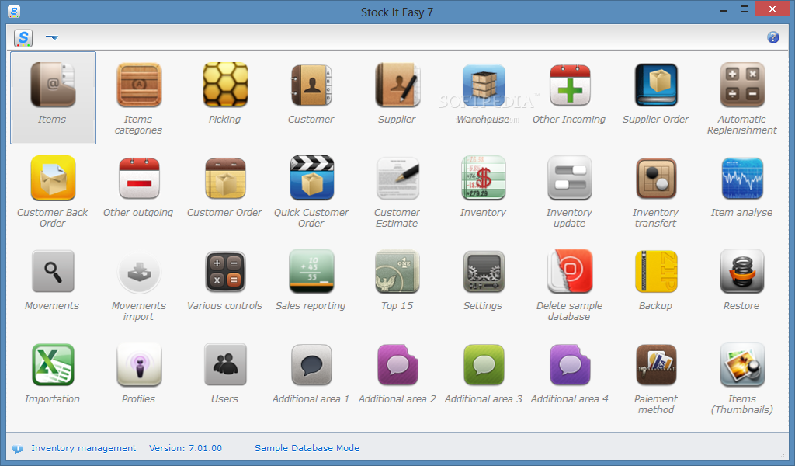Open Item analyse chart icon
Viewport: 795px width, 466px height.
tap(742, 179)
